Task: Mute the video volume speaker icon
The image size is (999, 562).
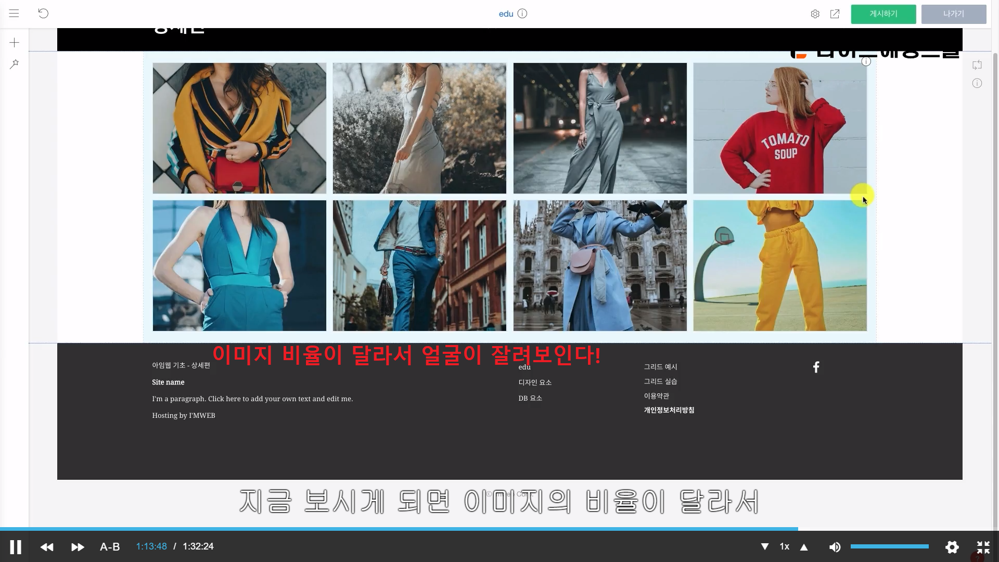Action: (x=835, y=547)
